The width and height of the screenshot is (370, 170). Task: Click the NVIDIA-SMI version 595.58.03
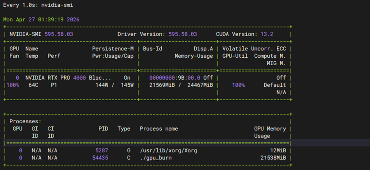[59, 34]
